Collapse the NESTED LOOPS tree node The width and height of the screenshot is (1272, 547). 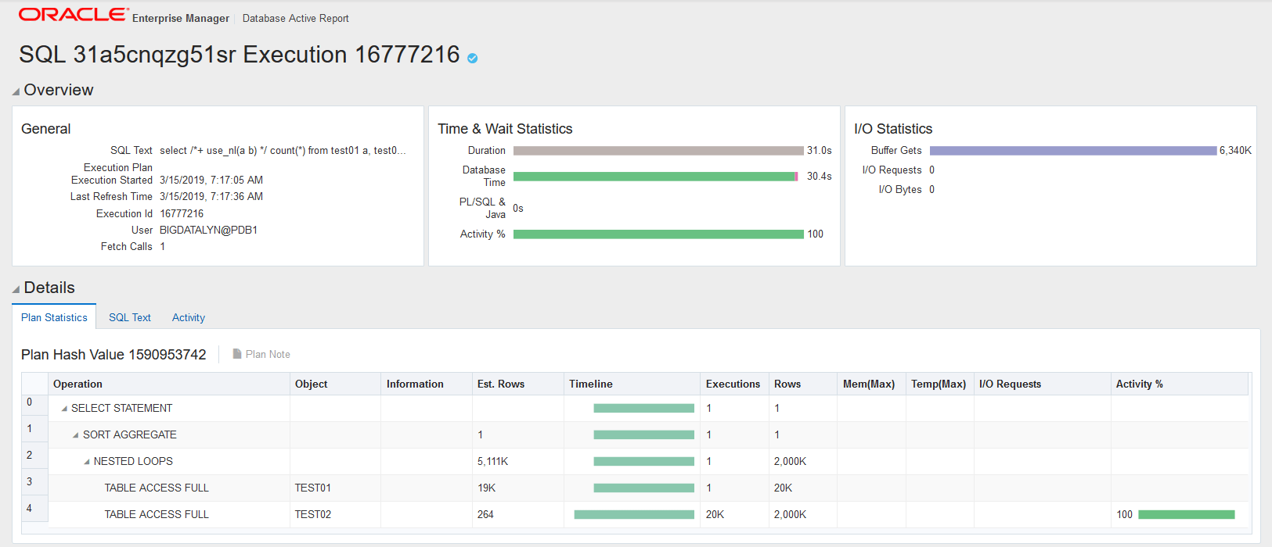(87, 462)
